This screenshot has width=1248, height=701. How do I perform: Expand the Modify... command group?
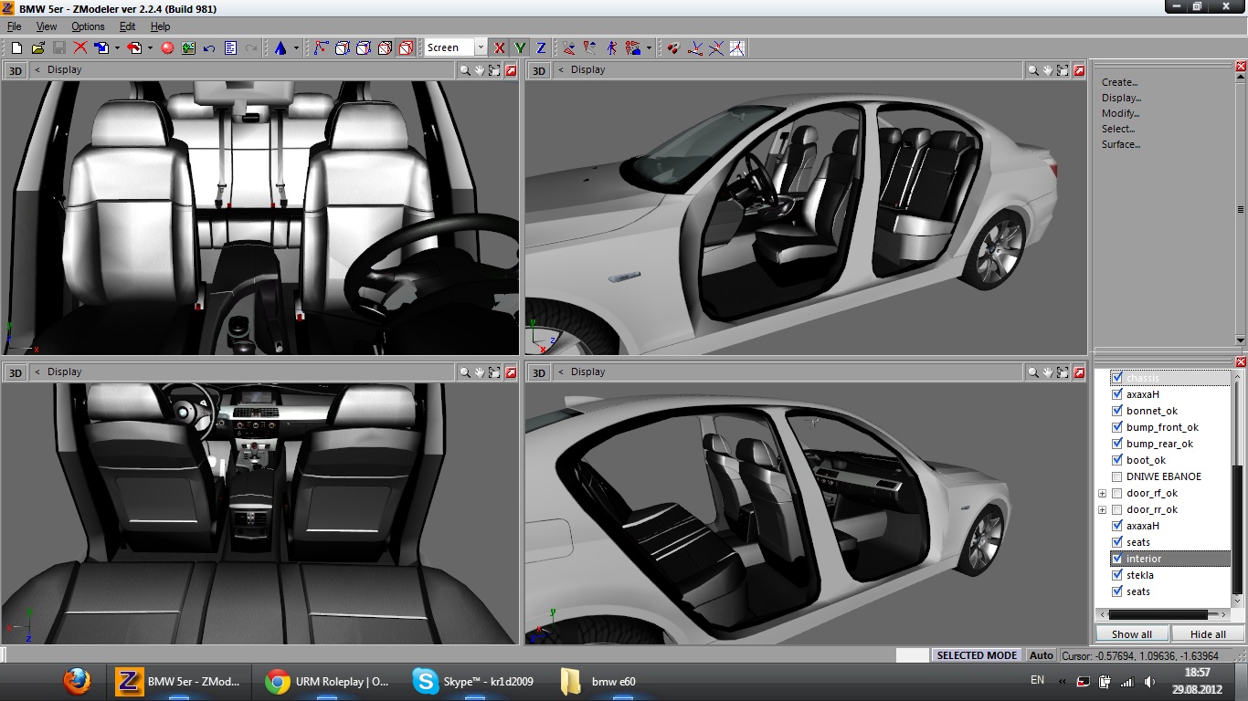point(1120,113)
